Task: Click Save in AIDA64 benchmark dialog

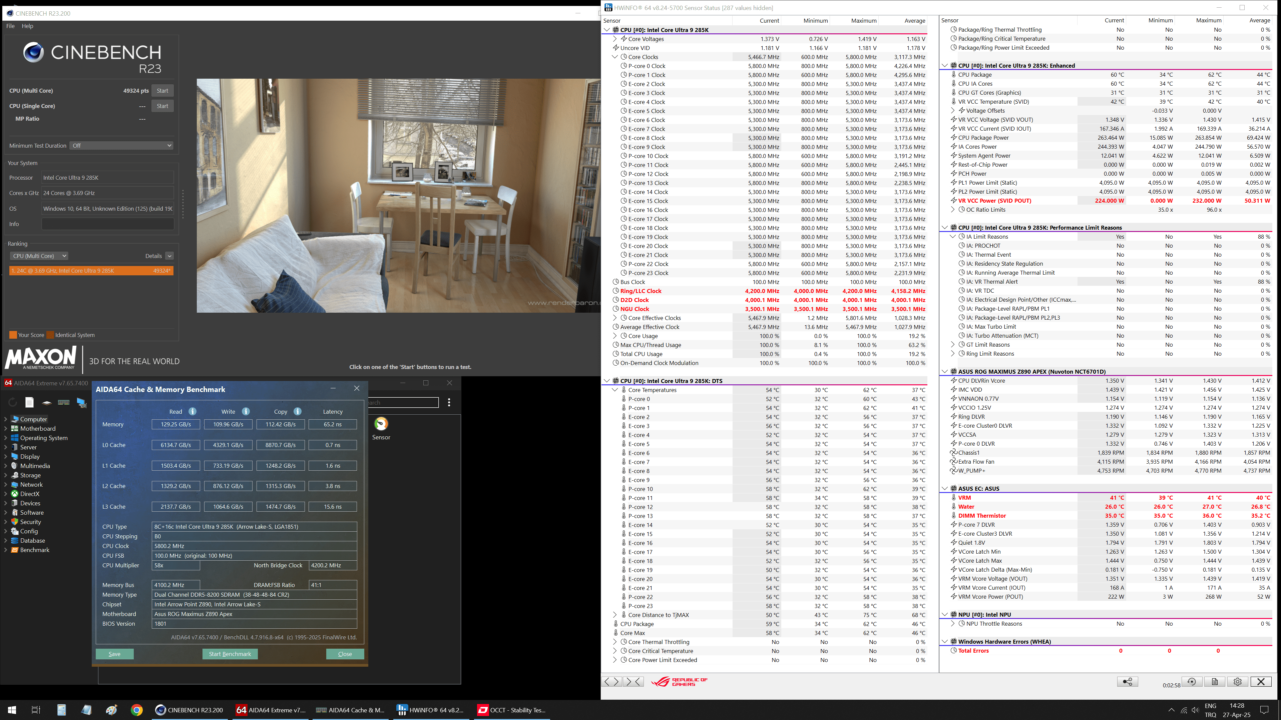Action: pyautogui.click(x=114, y=654)
